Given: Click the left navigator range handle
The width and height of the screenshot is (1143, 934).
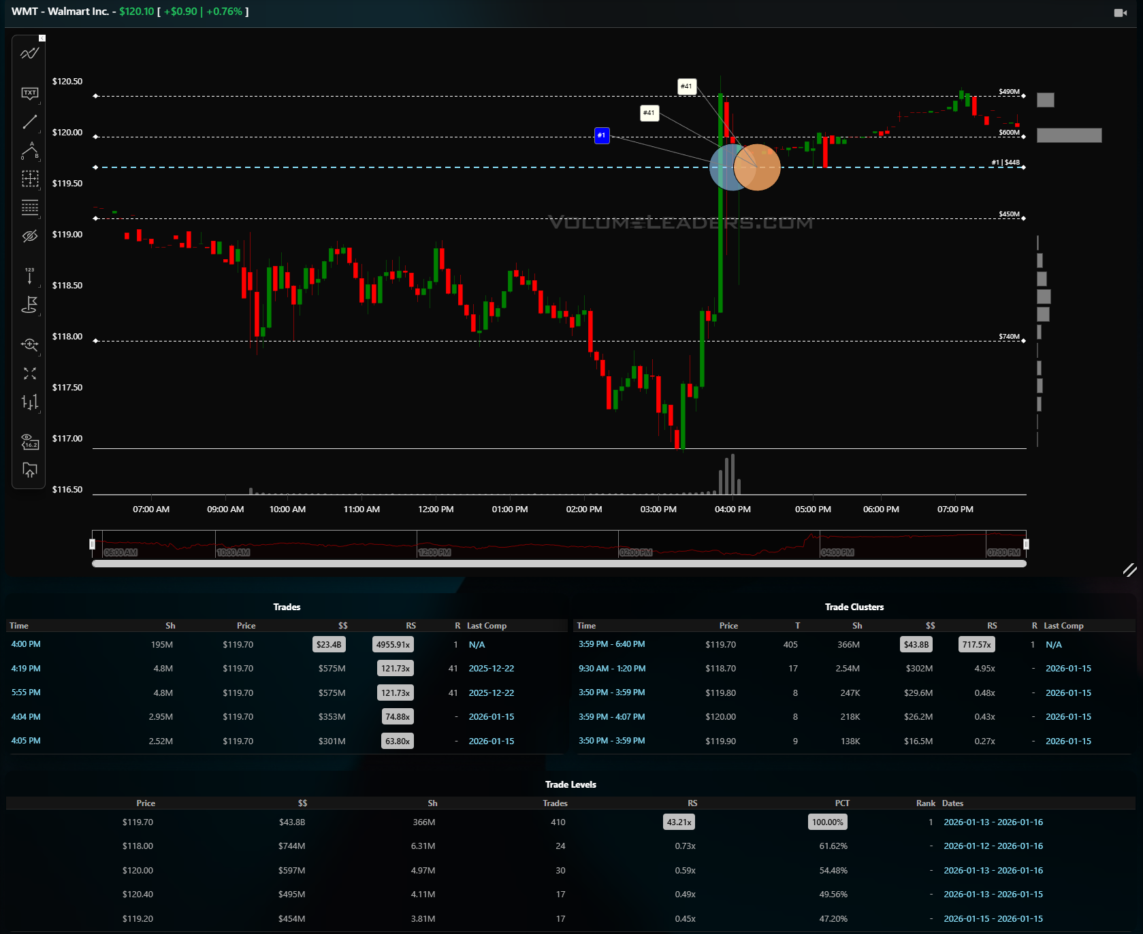Looking at the screenshot, I should tap(92, 544).
